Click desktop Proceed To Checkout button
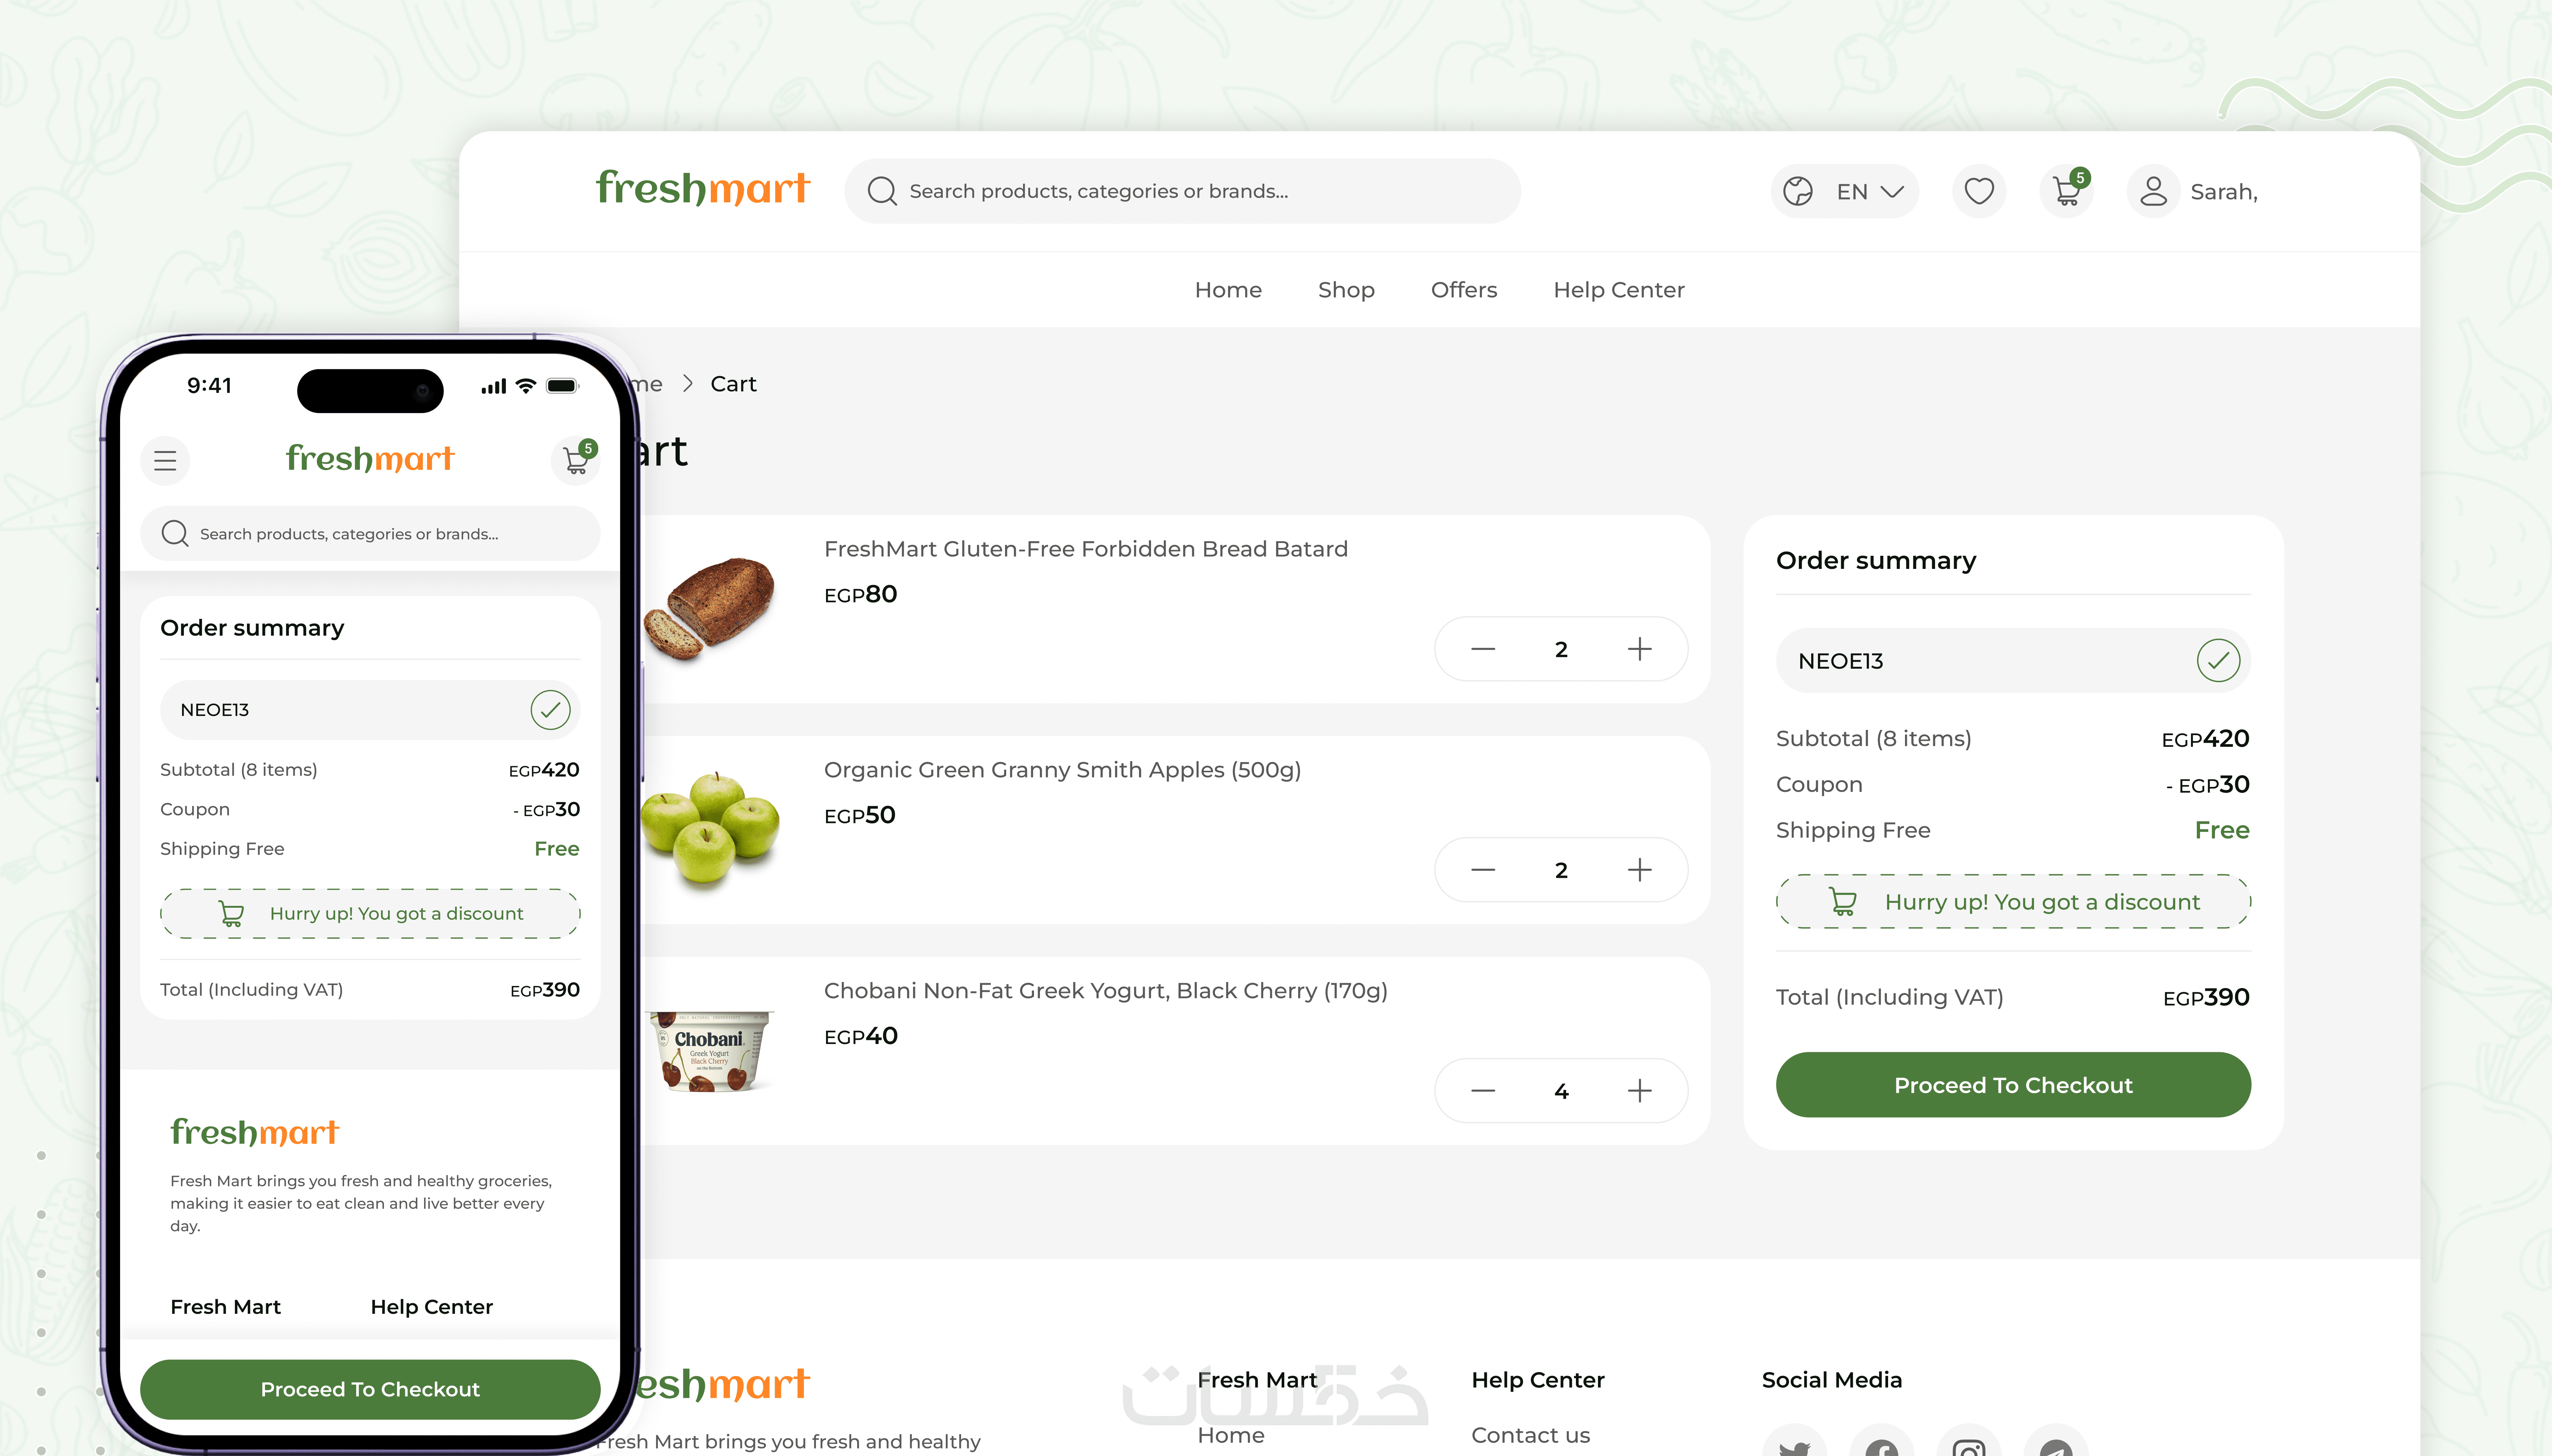The image size is (2552, 1456). coord(2013,1085)
